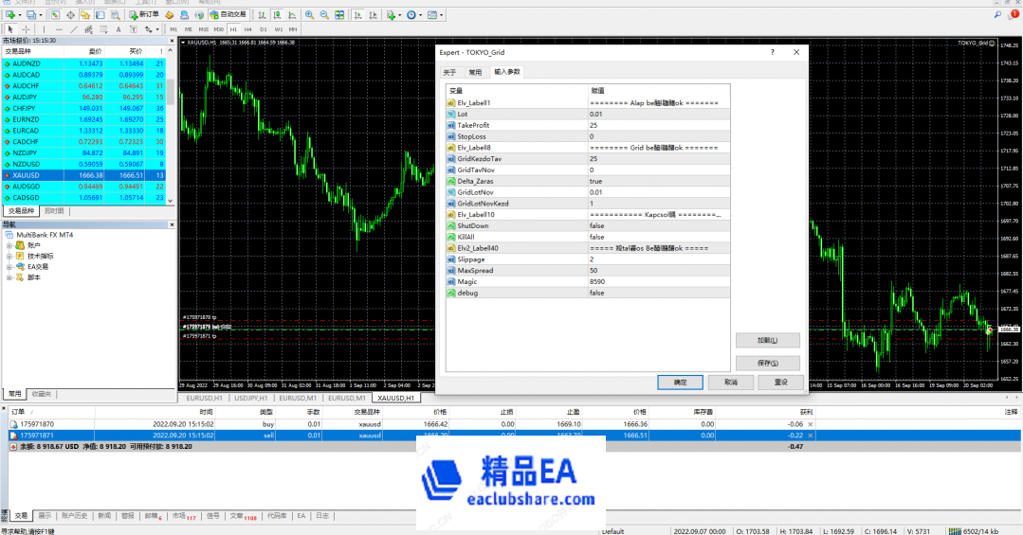Click the 新订单 new order button
Viewport: 1023px width, 535px height.
tap(144, 14)
